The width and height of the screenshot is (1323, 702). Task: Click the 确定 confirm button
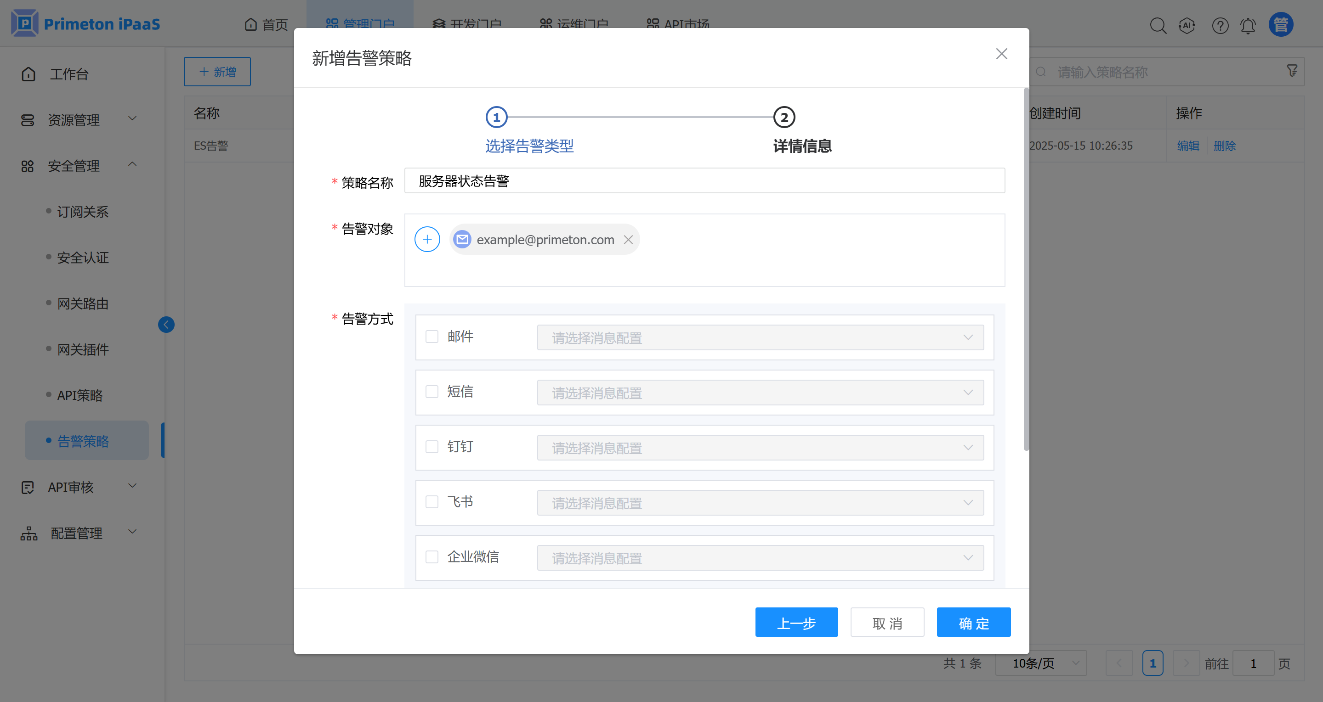point(973,623)
